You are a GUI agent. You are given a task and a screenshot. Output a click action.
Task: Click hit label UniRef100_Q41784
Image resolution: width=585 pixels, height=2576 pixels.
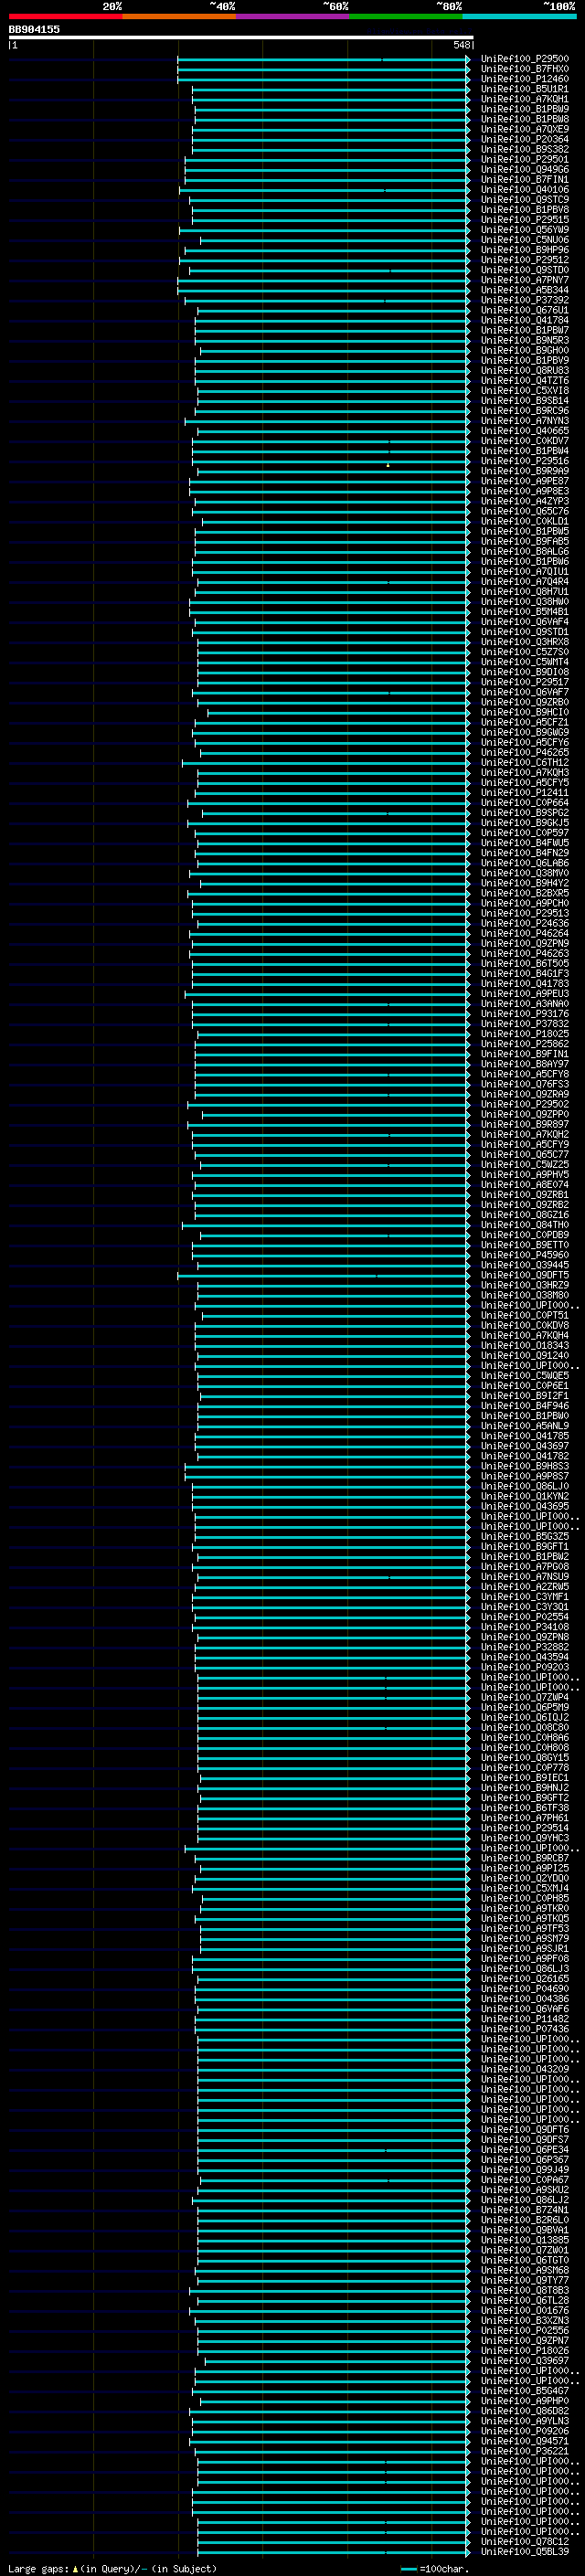(524, 320)
